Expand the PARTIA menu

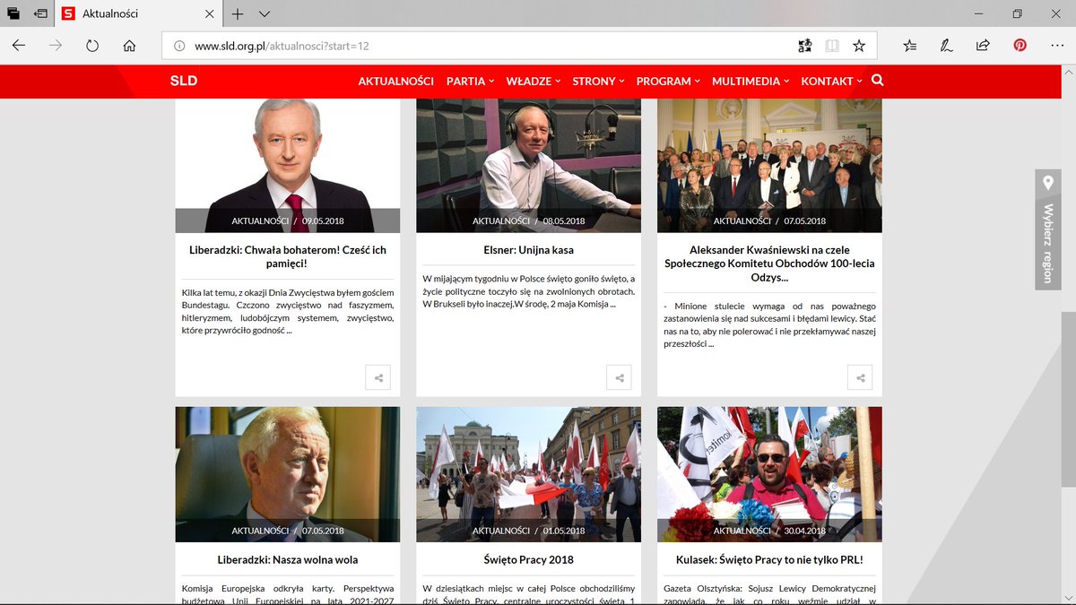pyautogui.click(x=471, y=81)
